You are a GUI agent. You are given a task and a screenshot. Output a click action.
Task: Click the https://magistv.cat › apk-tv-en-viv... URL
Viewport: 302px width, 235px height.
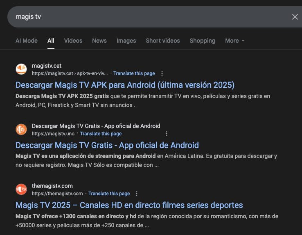[70, 73]
